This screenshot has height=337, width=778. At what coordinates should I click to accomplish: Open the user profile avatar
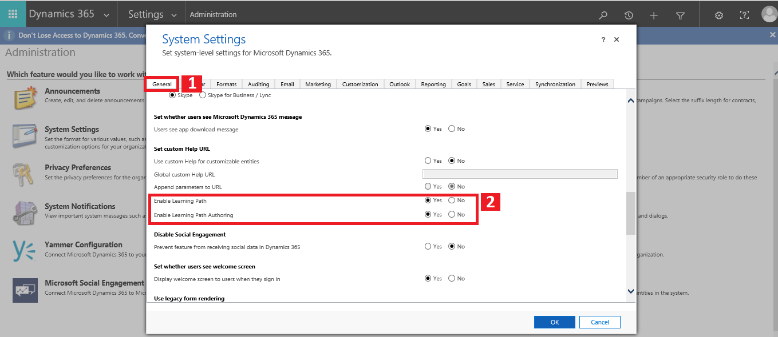[769, 14]
